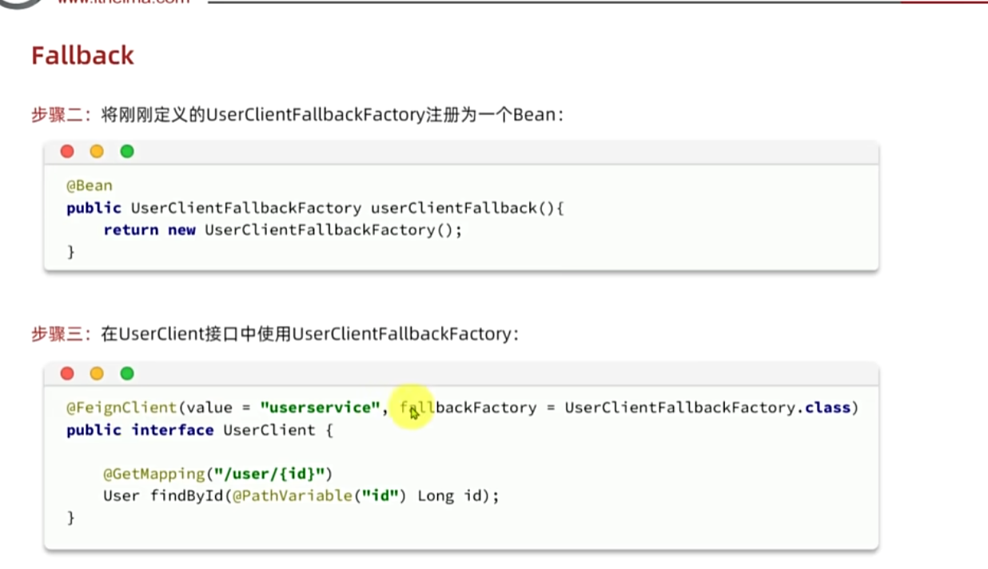Click yellow dot in the @Bean code block
The image size is (988, 569).
[x=97, y=152]
